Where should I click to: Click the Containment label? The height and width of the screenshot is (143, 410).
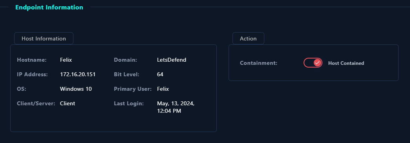click(258, 63)
